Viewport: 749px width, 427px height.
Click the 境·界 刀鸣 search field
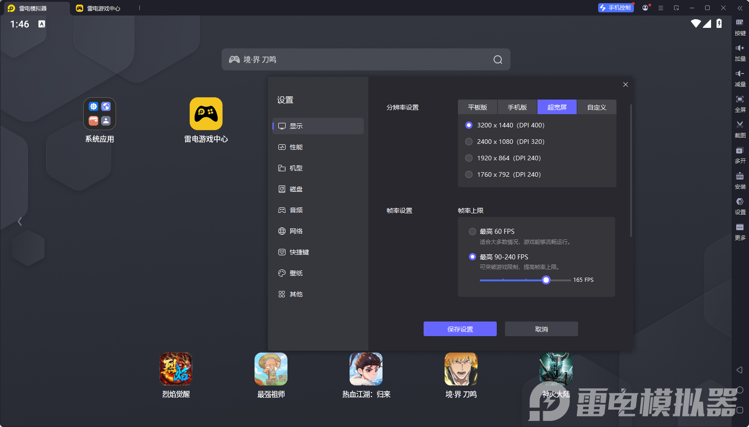coord(366,59)
